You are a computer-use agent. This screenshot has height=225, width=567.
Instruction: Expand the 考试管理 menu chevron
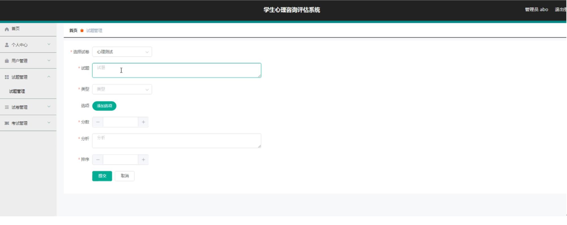click(49, 123)
